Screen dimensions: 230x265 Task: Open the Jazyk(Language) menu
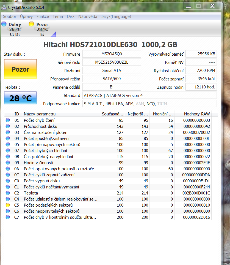pyautogui.click(x=116, y=17)
